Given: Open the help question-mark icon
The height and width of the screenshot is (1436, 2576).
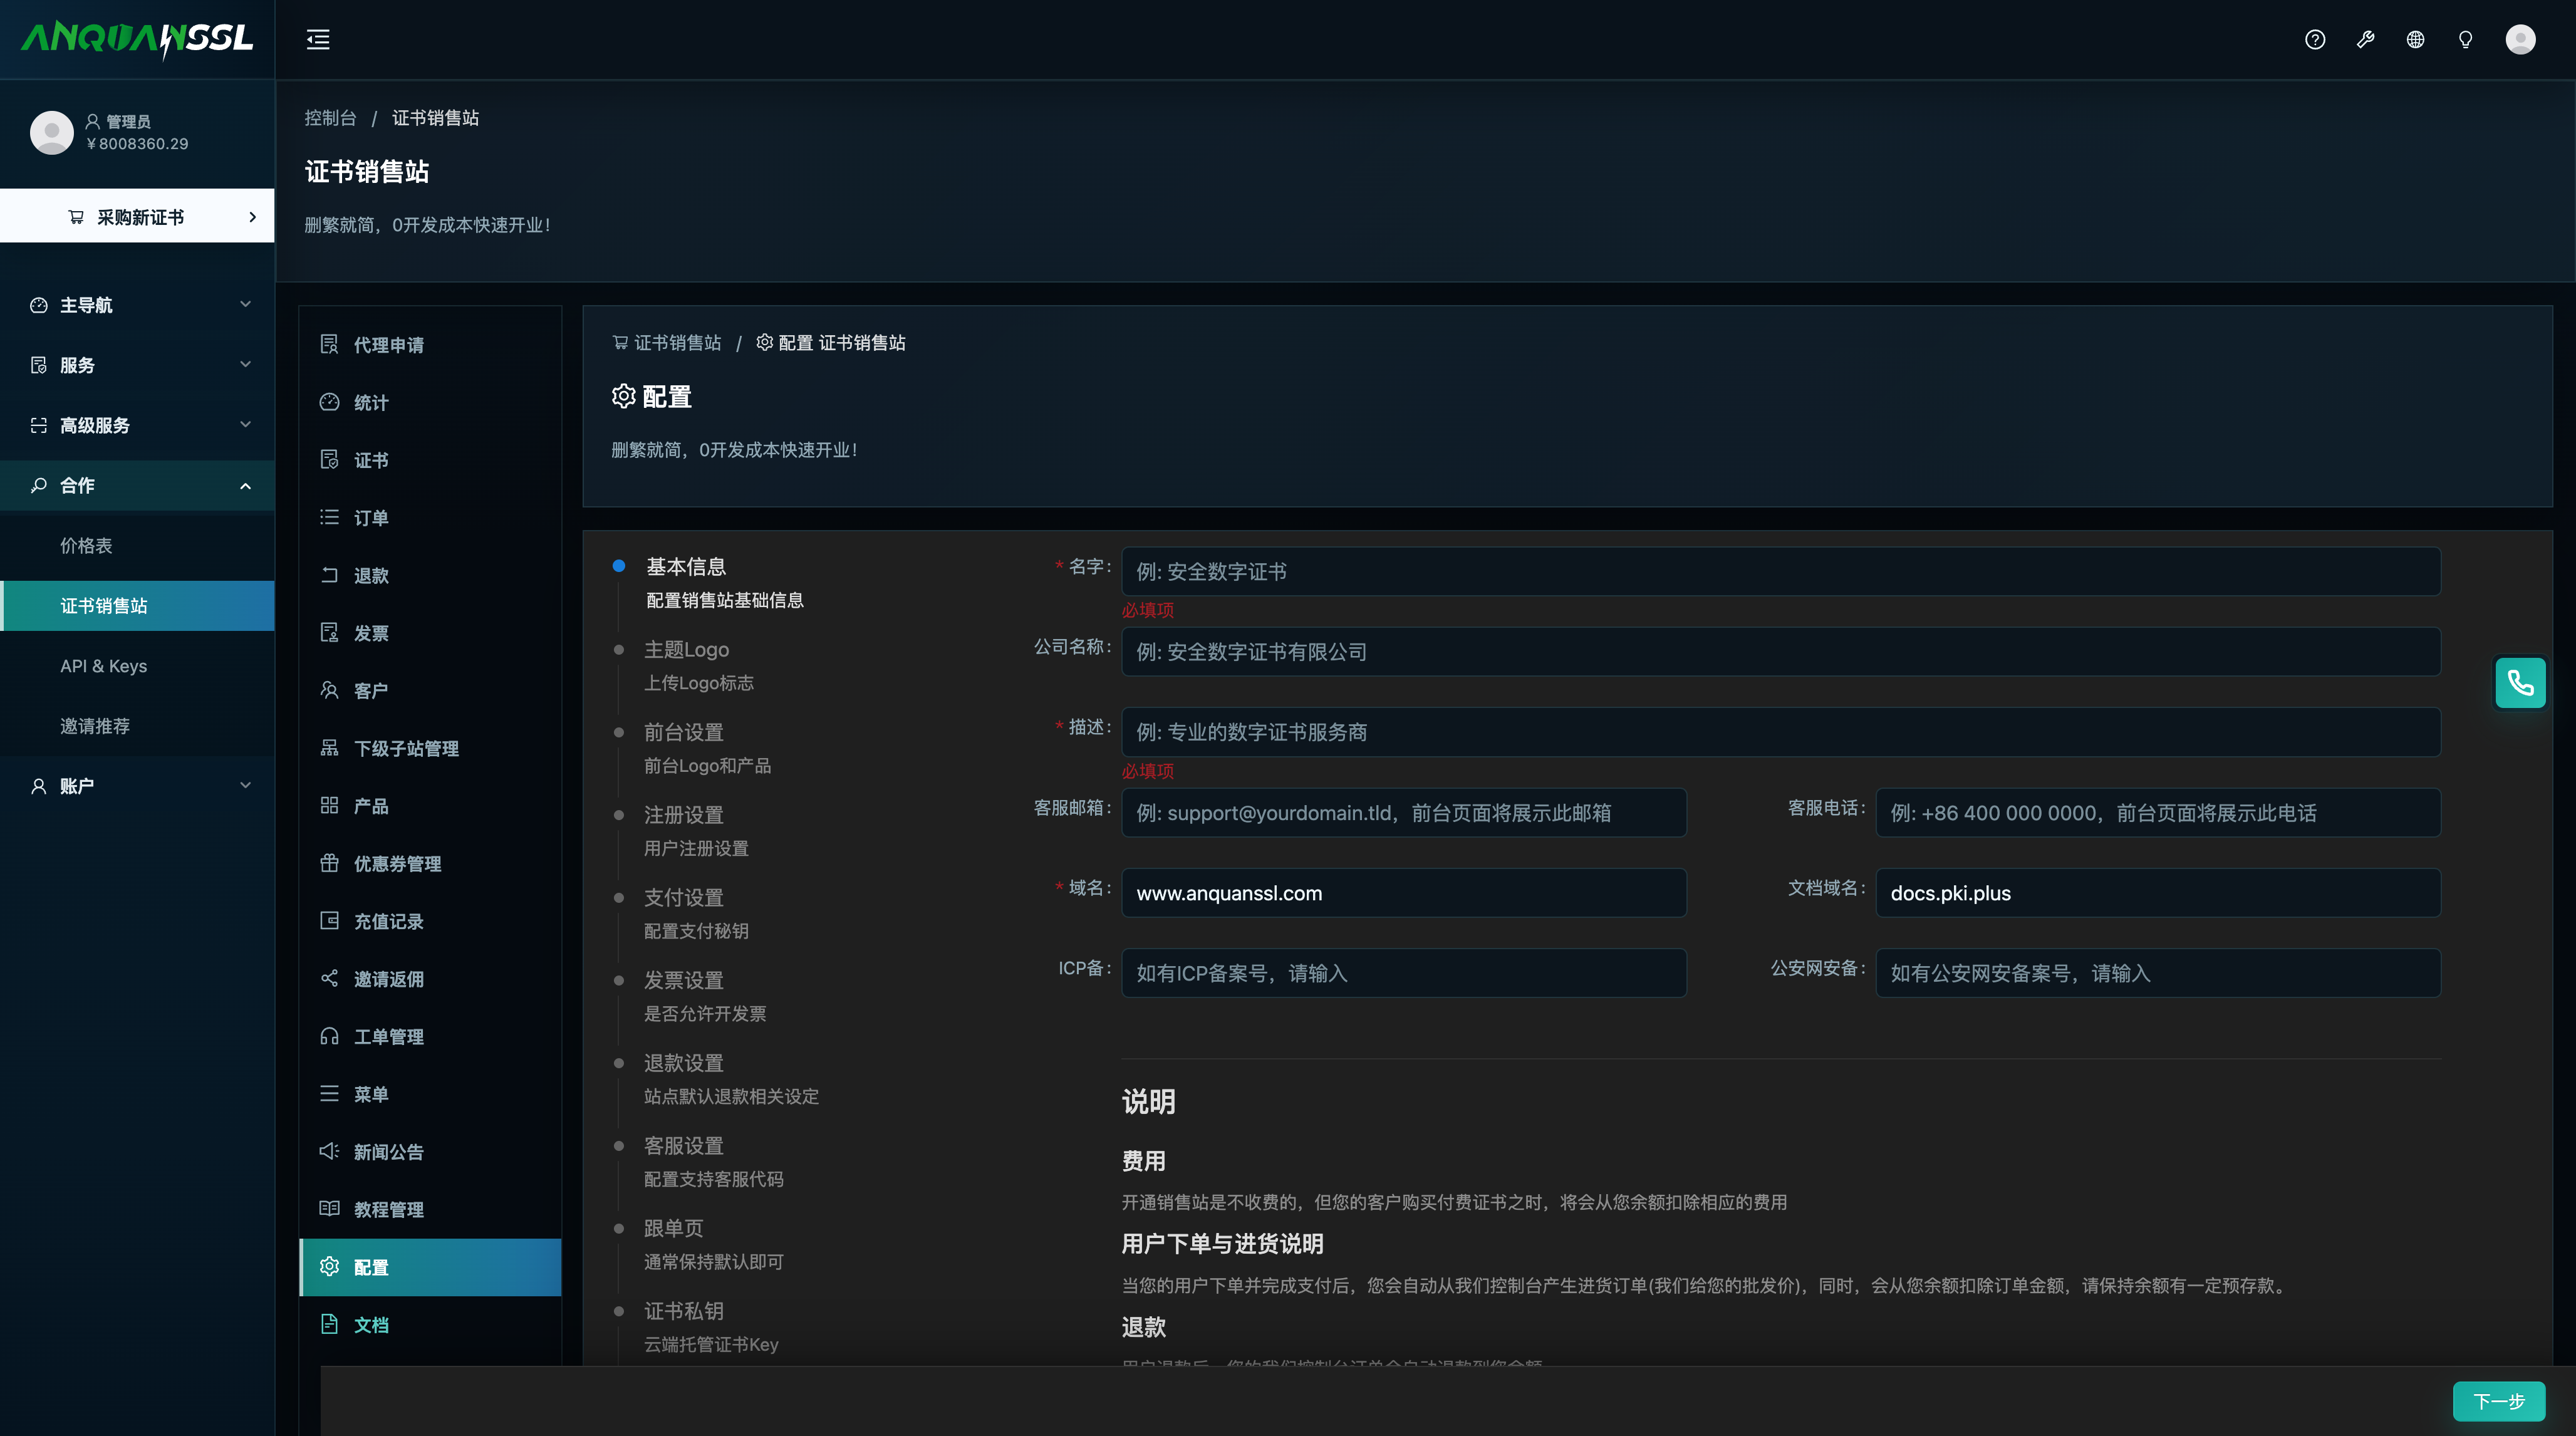Looking at the screenshot, I should [x=2315, y=40].
